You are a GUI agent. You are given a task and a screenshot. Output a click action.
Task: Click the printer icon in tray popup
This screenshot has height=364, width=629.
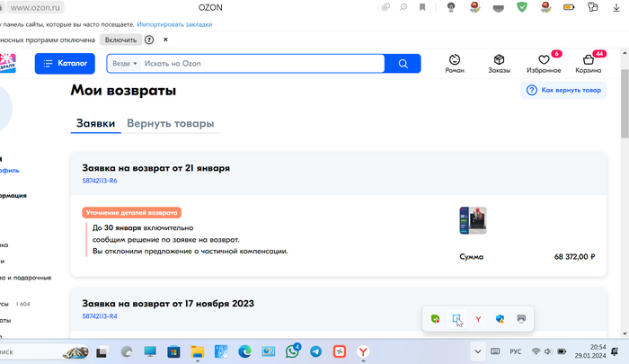pos(521,319)
